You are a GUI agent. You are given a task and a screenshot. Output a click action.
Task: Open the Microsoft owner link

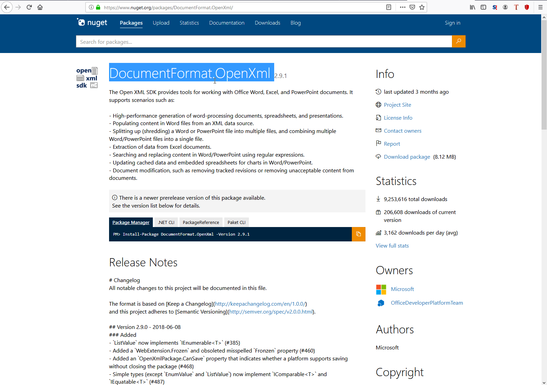click(x=402, y=289)
